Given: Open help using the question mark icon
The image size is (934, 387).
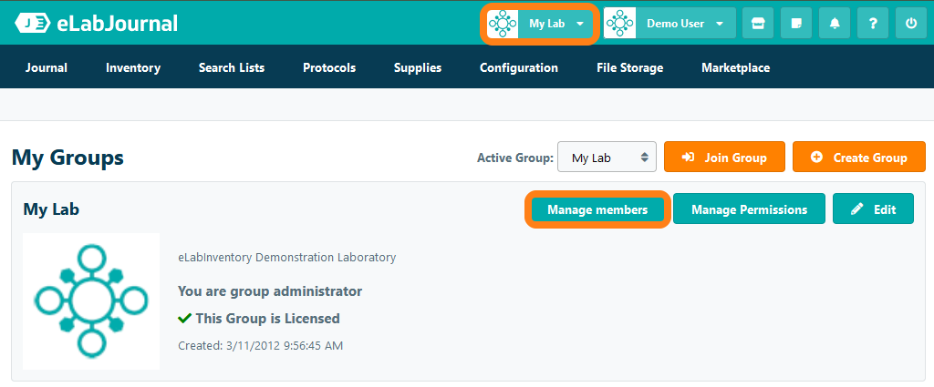Looking at the screenshot, I should point(873,24).
